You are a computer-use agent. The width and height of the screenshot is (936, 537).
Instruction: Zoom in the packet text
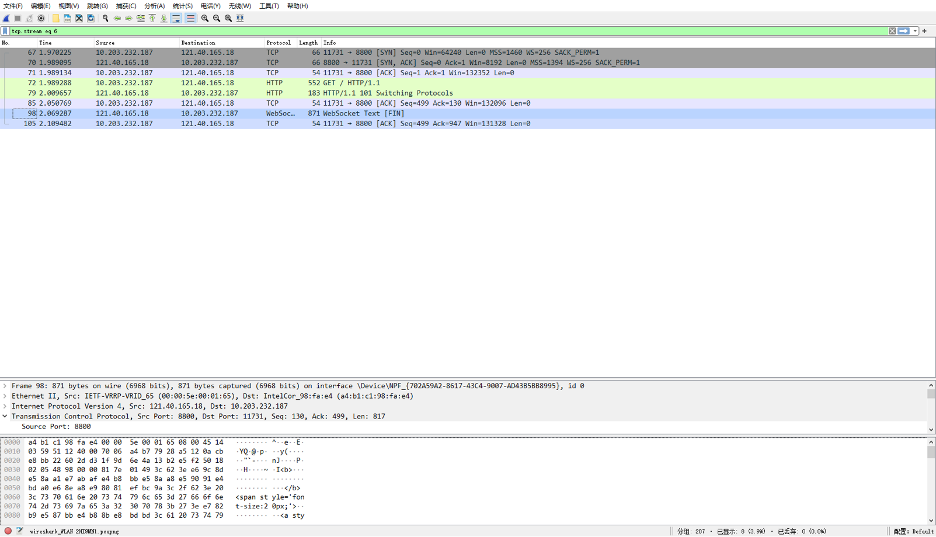coord(205,18)
